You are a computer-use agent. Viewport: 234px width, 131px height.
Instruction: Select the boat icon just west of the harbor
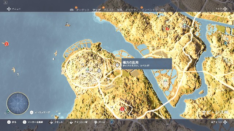(56, 53)
